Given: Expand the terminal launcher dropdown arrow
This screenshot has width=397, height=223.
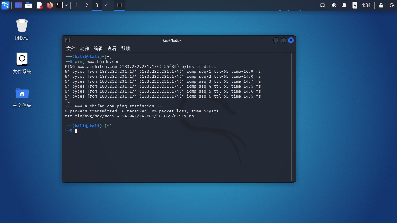Looking at the screenshot, I should pos(65,5).
